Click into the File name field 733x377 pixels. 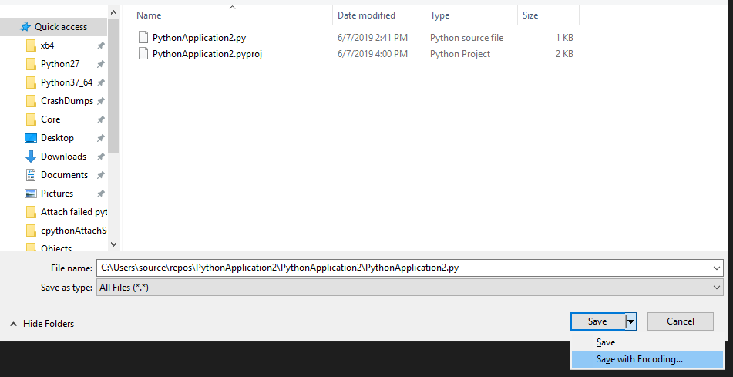click(x=404, y=268)
